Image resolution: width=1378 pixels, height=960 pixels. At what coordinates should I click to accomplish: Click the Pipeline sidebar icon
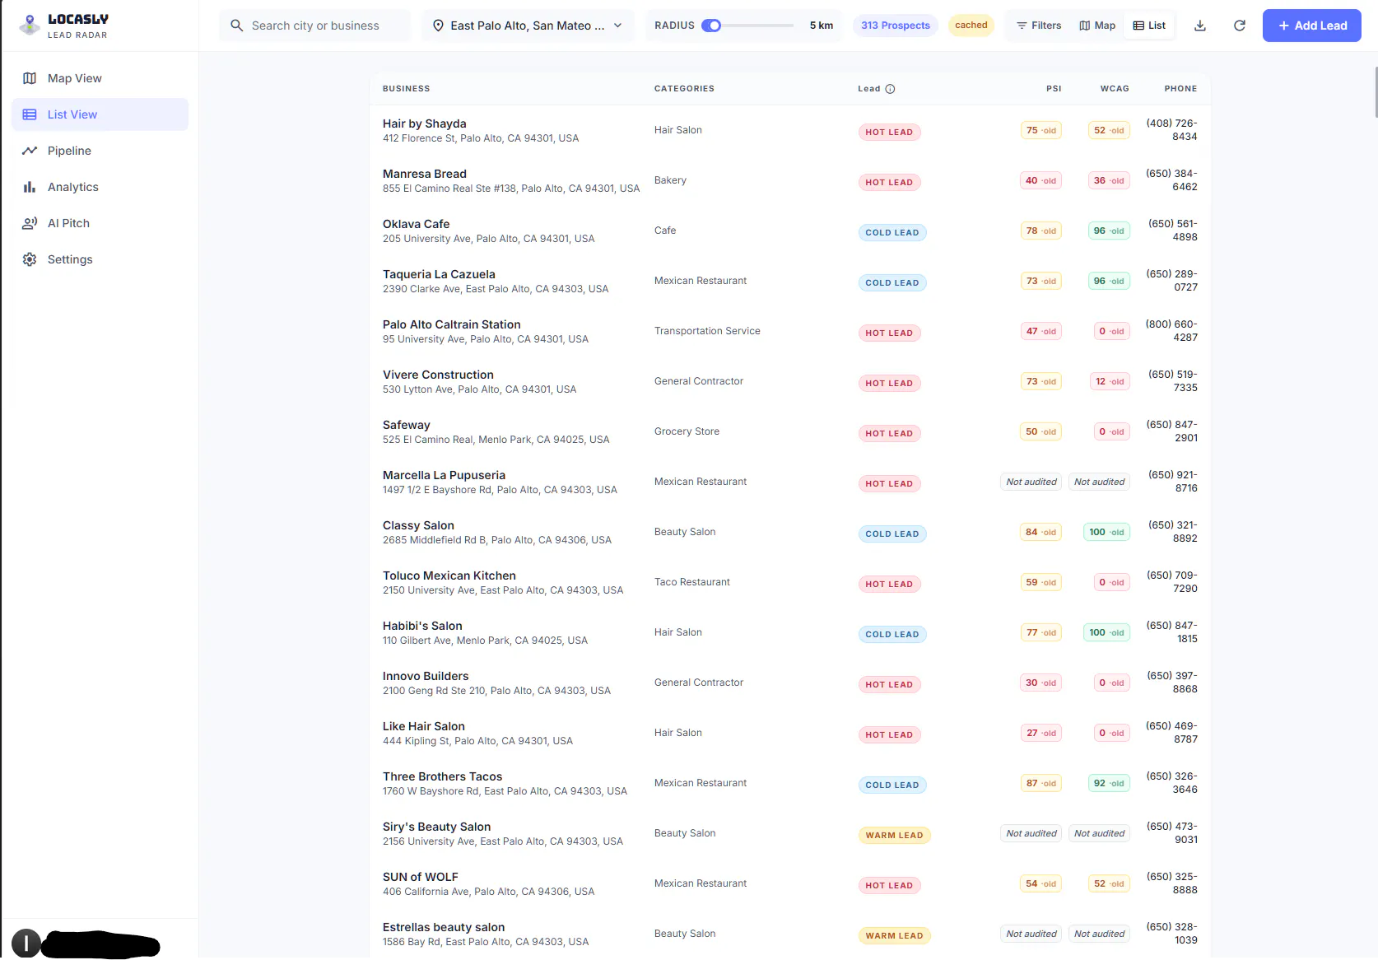pos(30,151)
